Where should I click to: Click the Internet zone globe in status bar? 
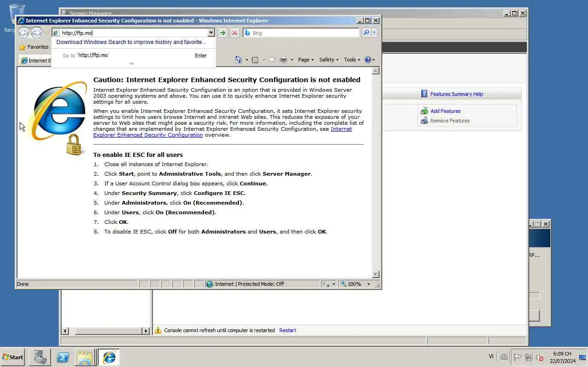210,284
